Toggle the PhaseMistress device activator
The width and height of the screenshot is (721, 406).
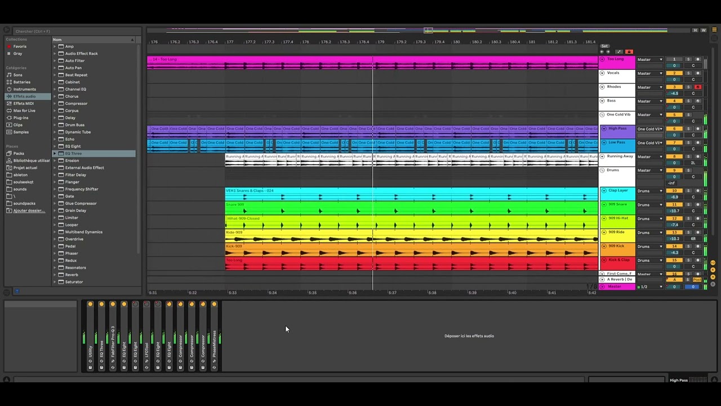(x=214, y=304)
